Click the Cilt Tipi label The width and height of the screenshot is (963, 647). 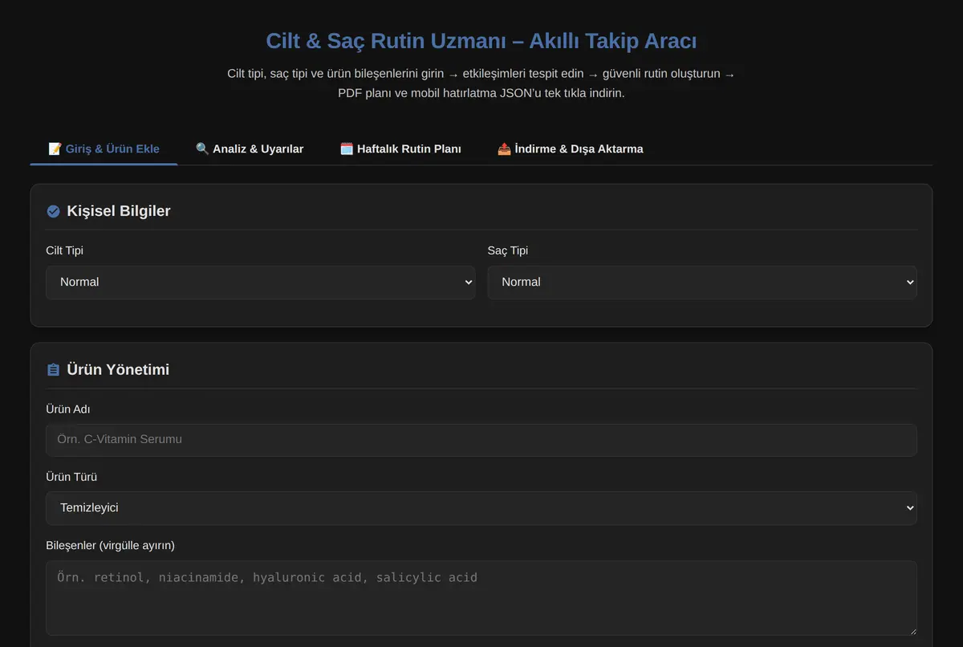(65, 250)
